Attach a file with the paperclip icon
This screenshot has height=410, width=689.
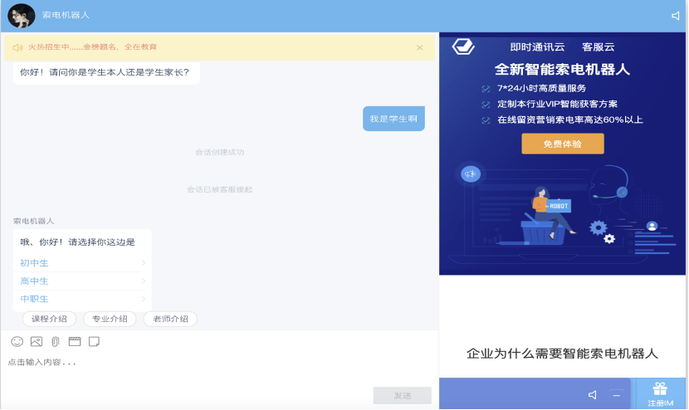pyautogui.click(x=56, y=341)
